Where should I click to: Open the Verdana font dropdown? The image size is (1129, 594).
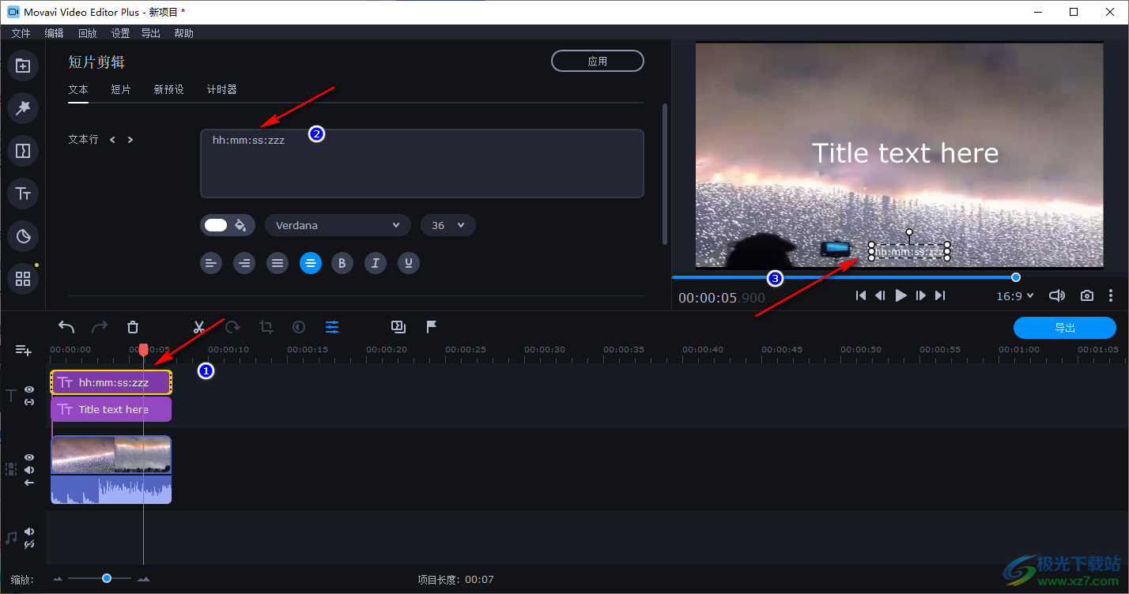tap(338, 225)
